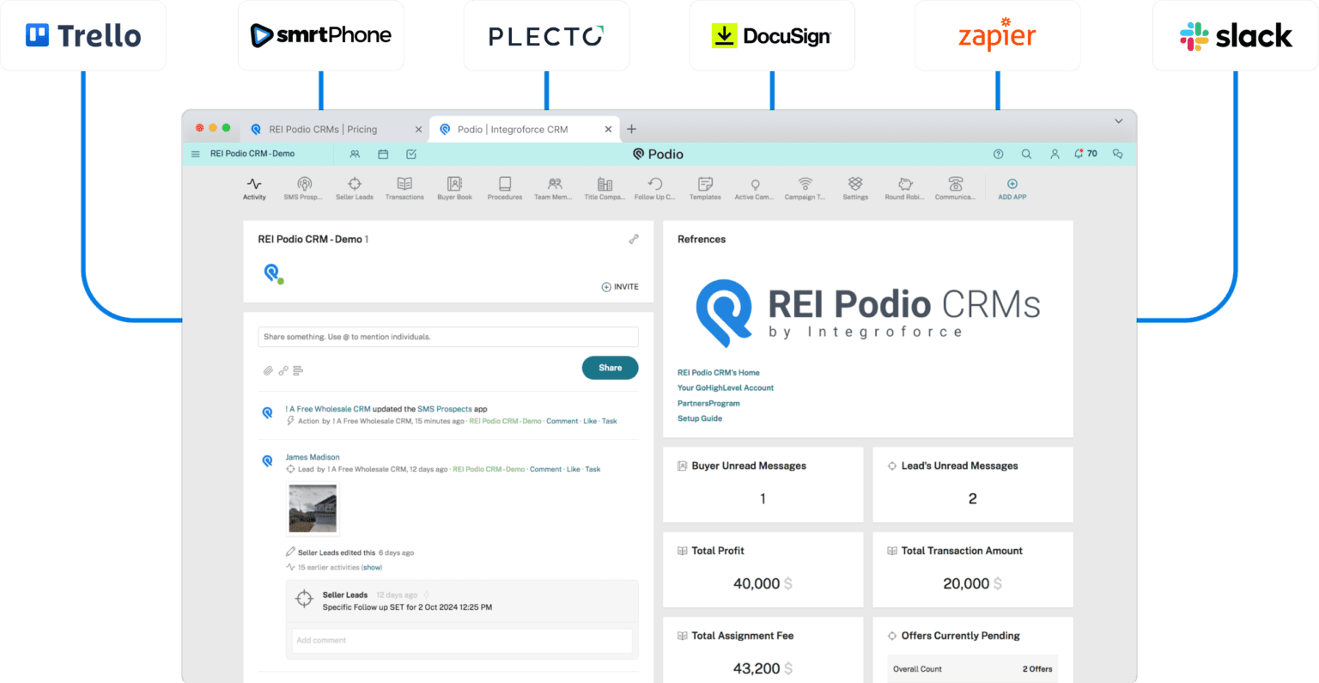The width and height of the screenshot is (1319, 683).
Task: Select the Podio | Integroforce CRM tab
Action: click(513, 130)
